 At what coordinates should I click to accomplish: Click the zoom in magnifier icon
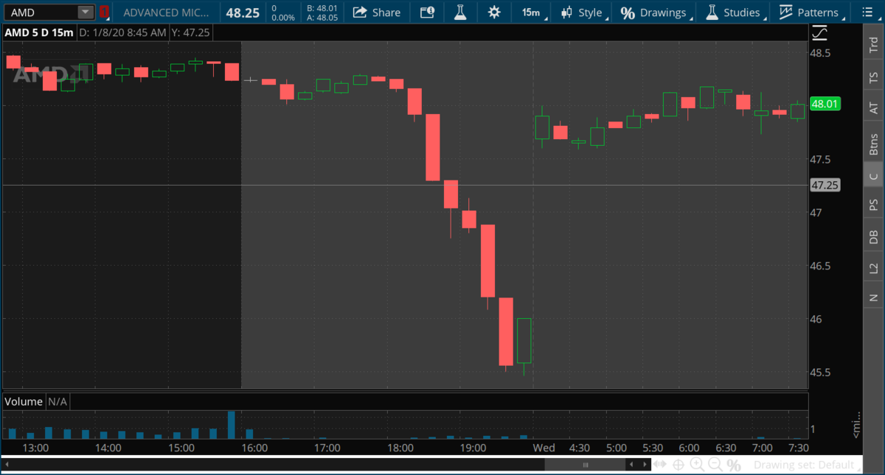[x=697, y=465]
